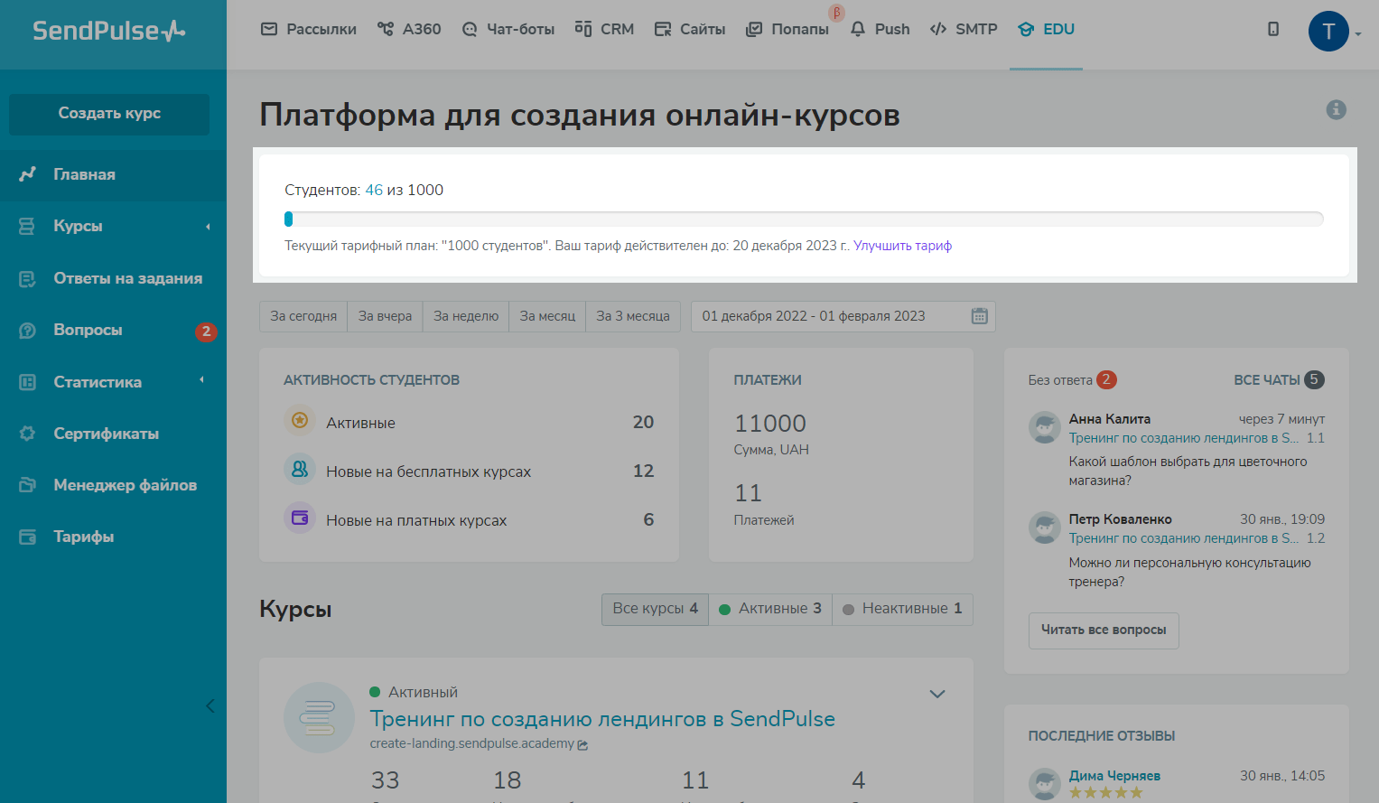Expand the course card chevron
This screenshot has width=1379, height=803.
[x=937, y=694]
